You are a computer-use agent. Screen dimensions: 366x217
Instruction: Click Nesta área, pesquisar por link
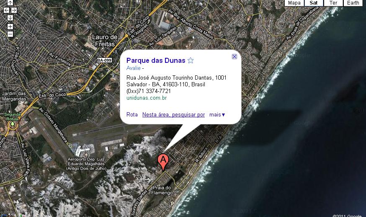[x=173, y=115]
